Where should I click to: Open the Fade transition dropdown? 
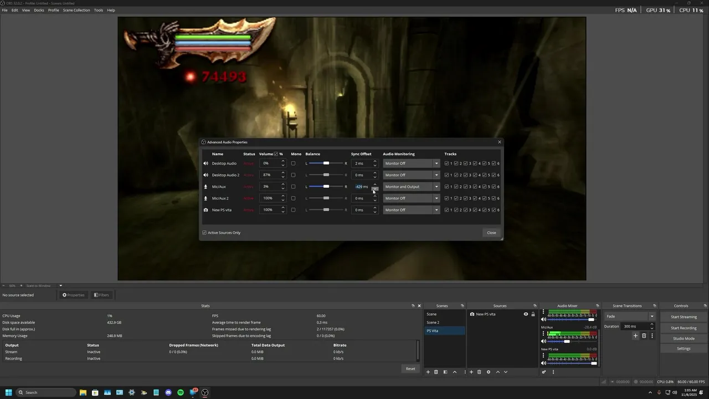[x=630, y=316]
